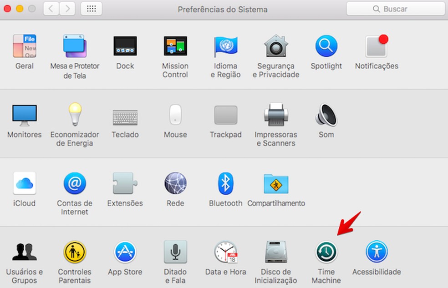The height and width of the screenshot is (288, 448).
Task: Open Mesa e Protetor de Tela
Action: [x=75, y=46]
